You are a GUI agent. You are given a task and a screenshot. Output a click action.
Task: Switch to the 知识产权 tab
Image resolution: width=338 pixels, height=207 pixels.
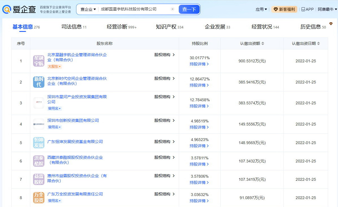pyautogui.click(x=169, y=27)
